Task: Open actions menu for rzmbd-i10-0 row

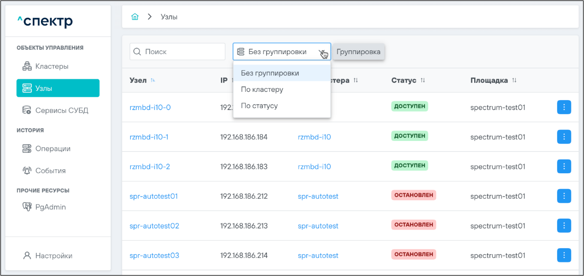Action: [x=564, y=107]
